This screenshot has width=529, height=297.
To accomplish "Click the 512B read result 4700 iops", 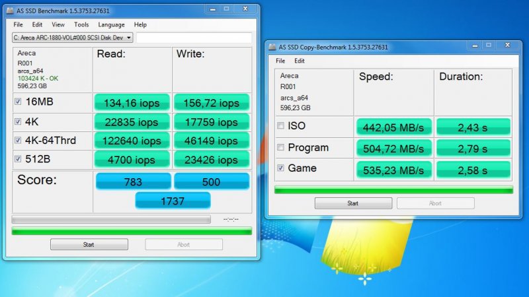I will tap(132, 160).
